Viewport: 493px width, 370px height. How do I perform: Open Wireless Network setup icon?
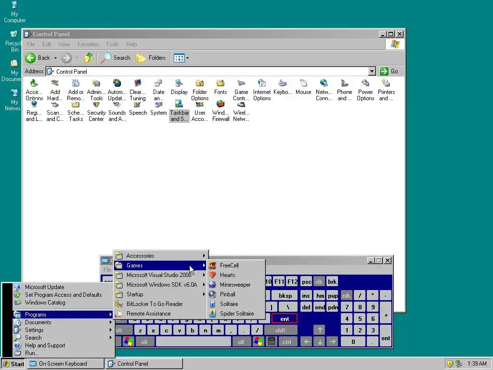click(x=241, y=112)
